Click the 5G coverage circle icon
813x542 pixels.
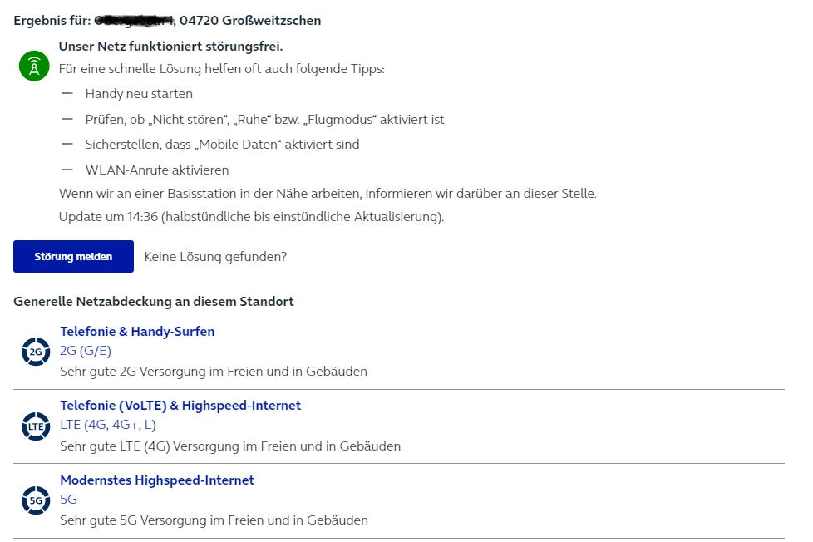35,501
